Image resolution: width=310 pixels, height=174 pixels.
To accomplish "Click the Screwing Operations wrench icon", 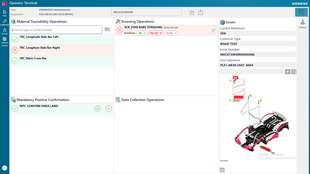I will coord(118,21).
